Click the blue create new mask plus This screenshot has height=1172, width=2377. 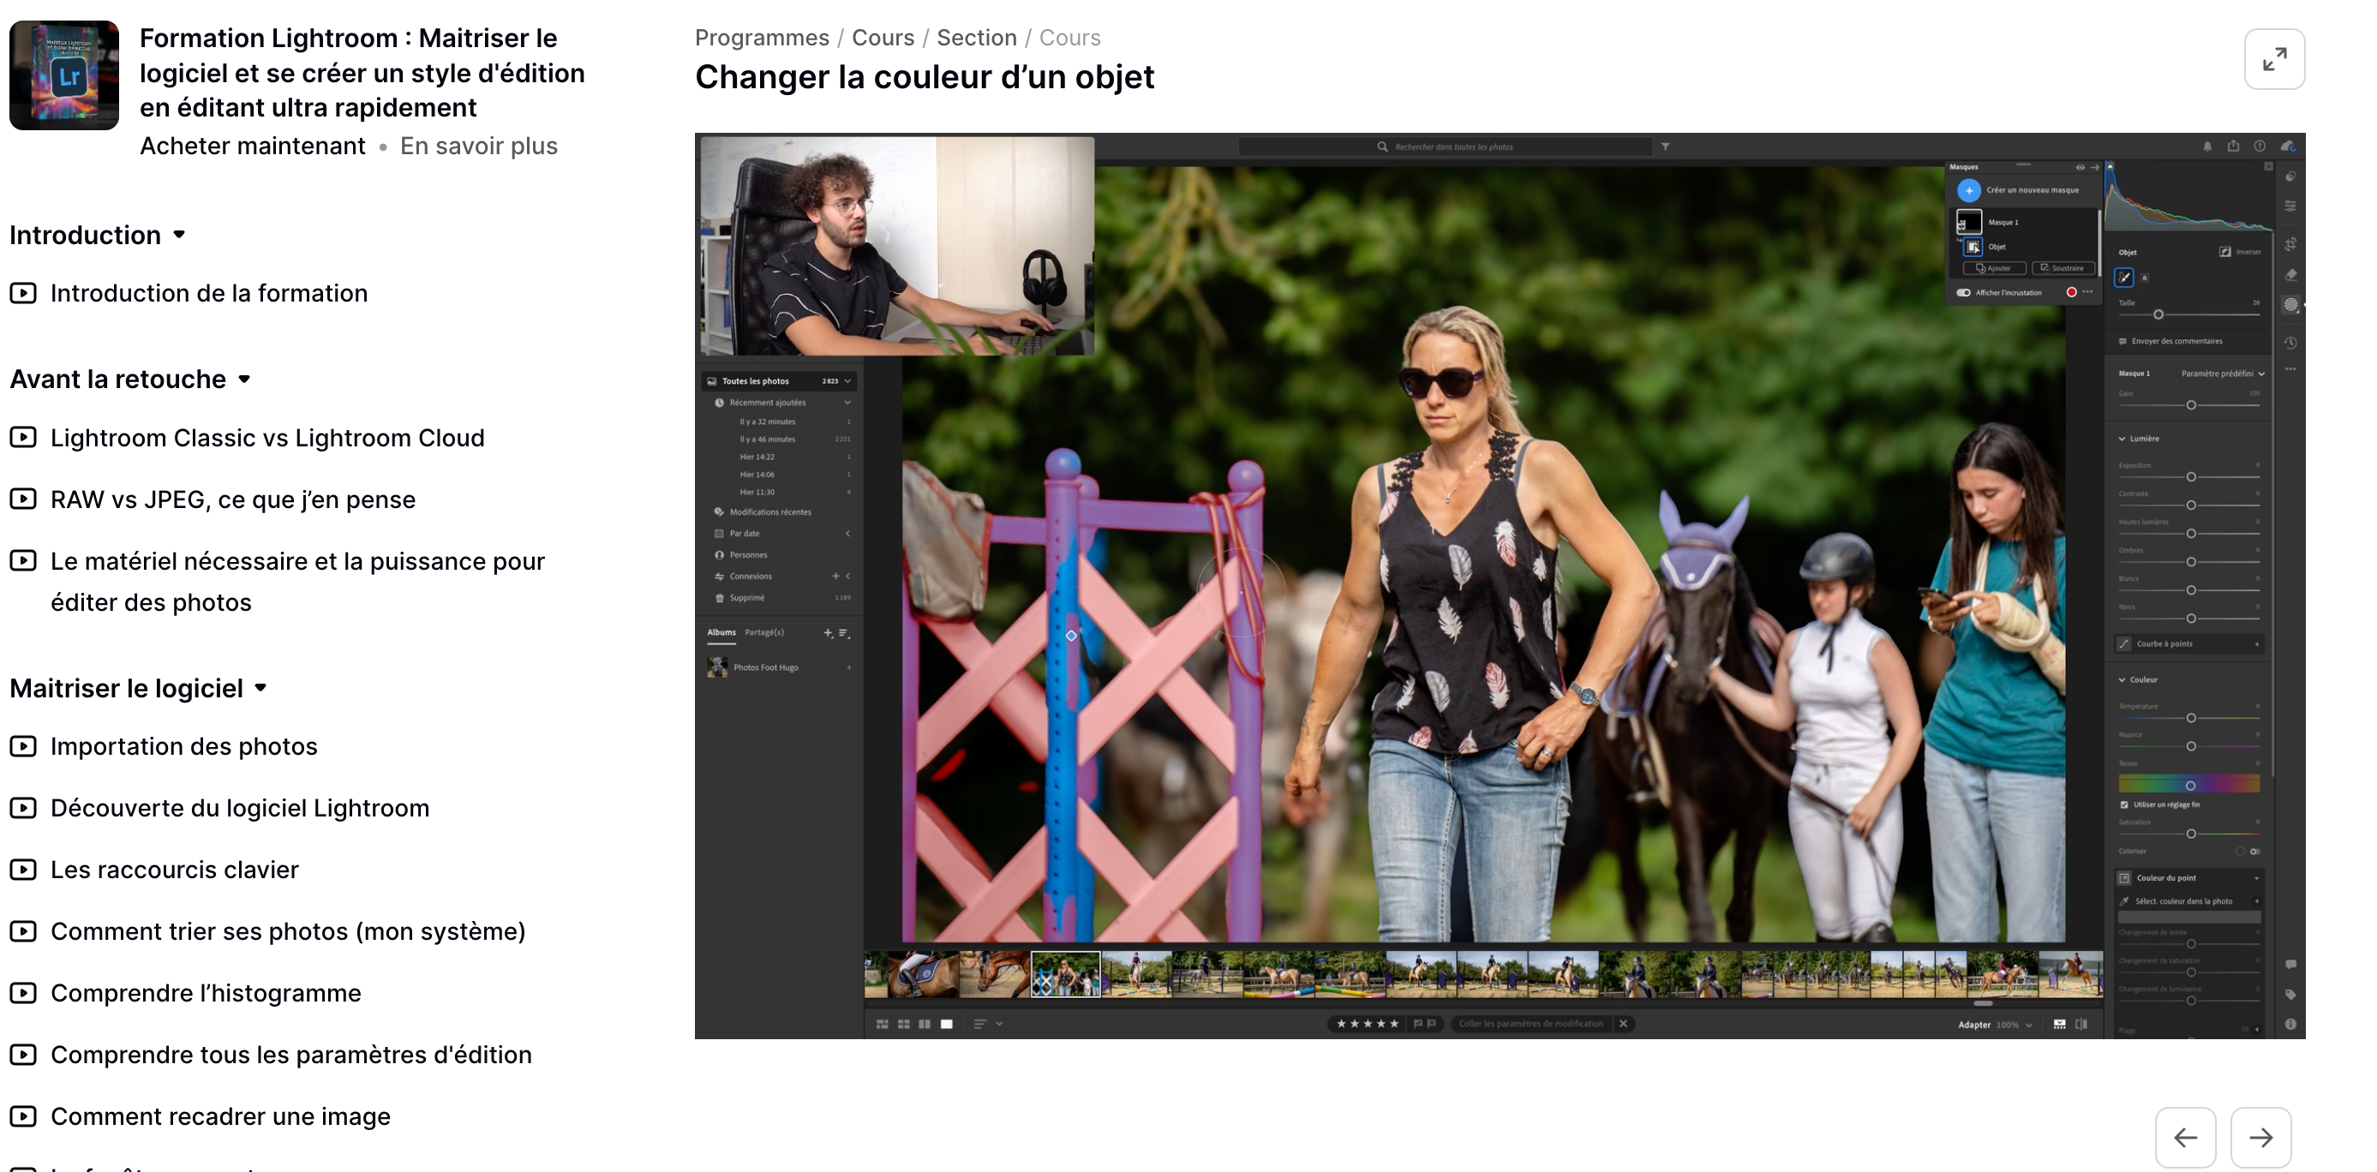pos(1968,190)
